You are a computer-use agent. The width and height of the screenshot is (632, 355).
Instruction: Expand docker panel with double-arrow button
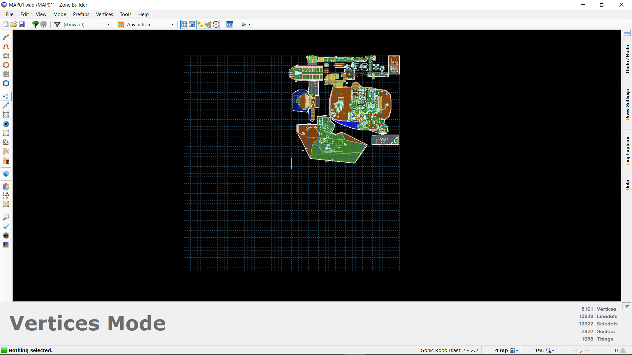point(627,33)
